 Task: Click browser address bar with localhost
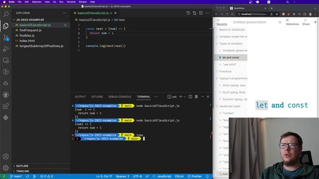(x=254, y=14)
